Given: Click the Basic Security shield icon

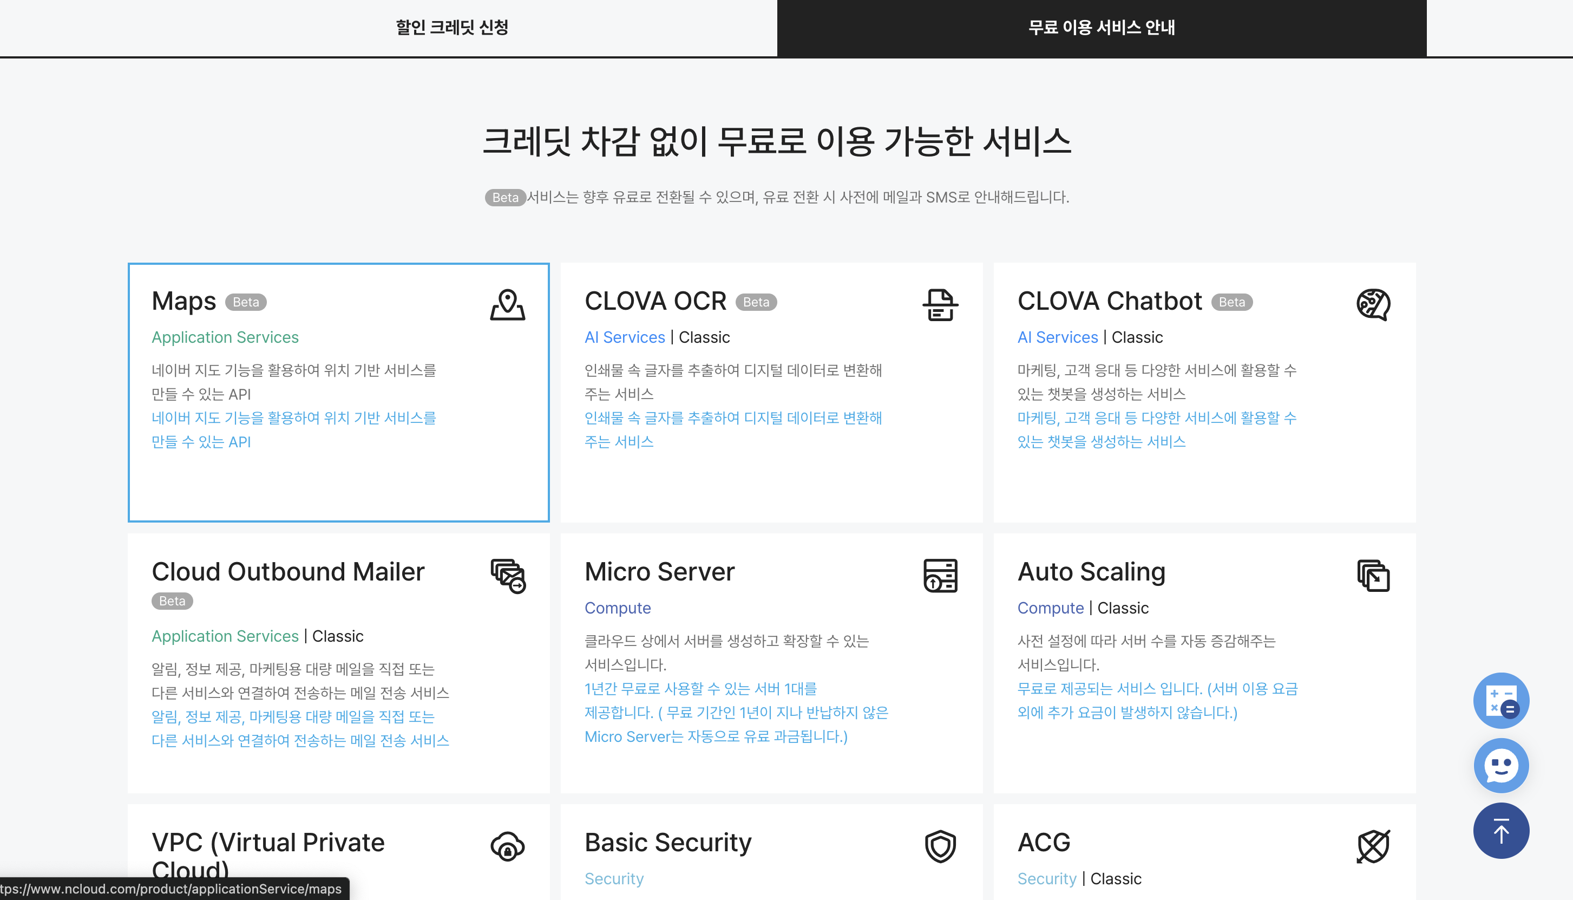Looking at the screenshot, I should 940,846.
